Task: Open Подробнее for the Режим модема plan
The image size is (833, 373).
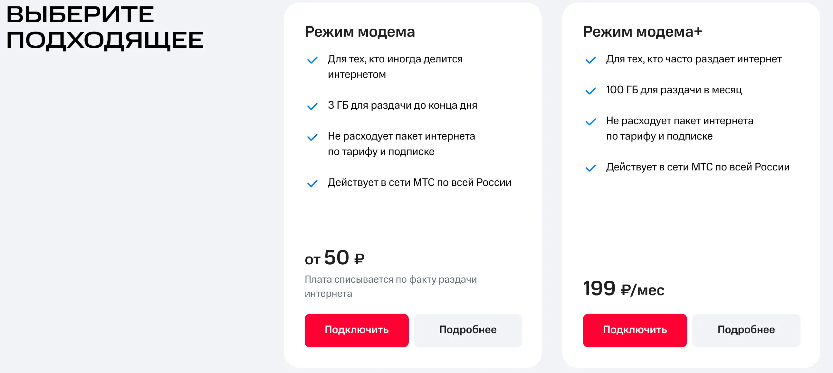Action: click(468, 330)
